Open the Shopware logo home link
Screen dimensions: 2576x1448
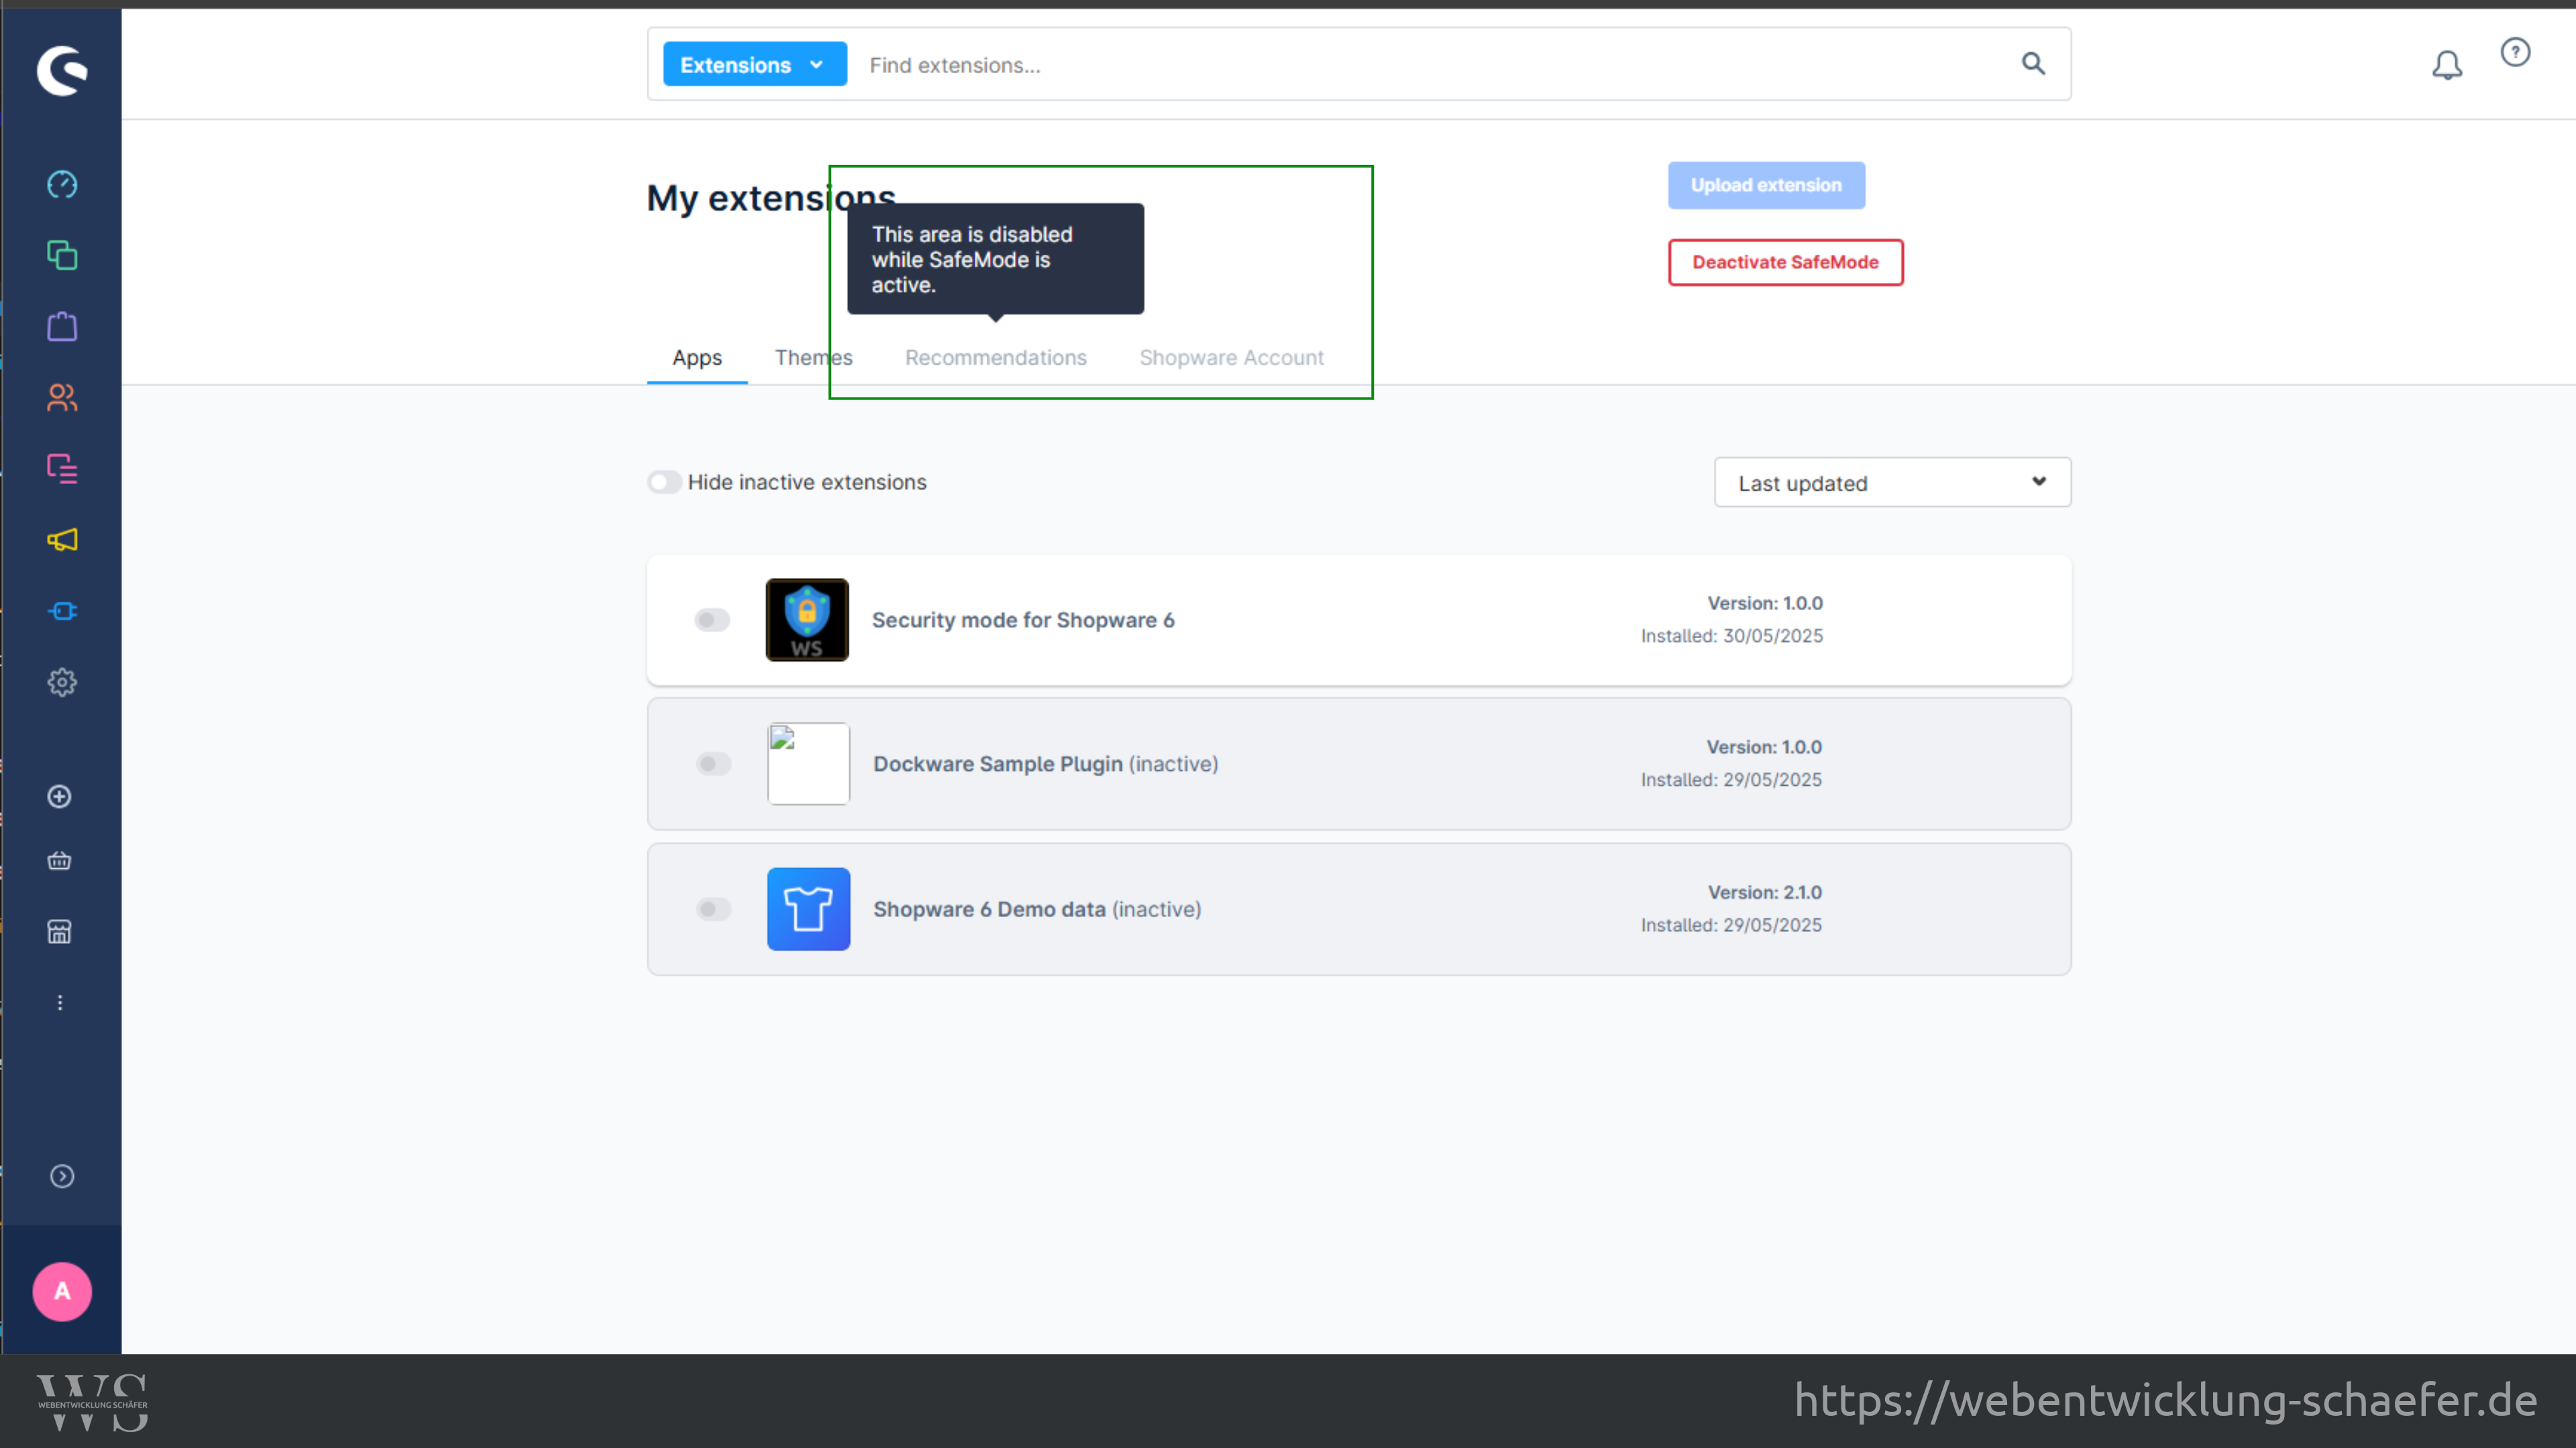(x=62, y=70)
